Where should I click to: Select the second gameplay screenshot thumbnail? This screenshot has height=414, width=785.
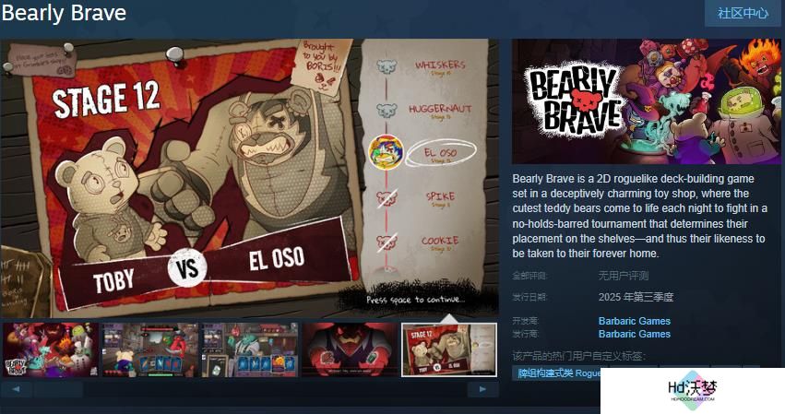tap(150, 349)
